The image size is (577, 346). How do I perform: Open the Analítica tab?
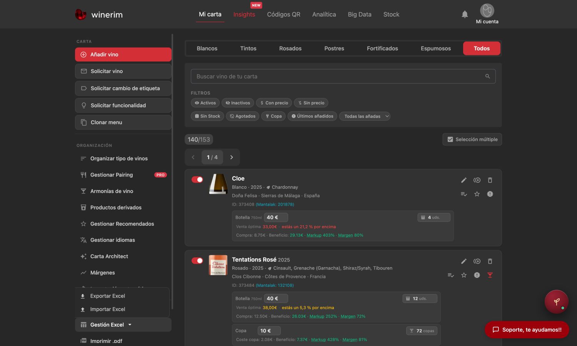coord(324,14)
